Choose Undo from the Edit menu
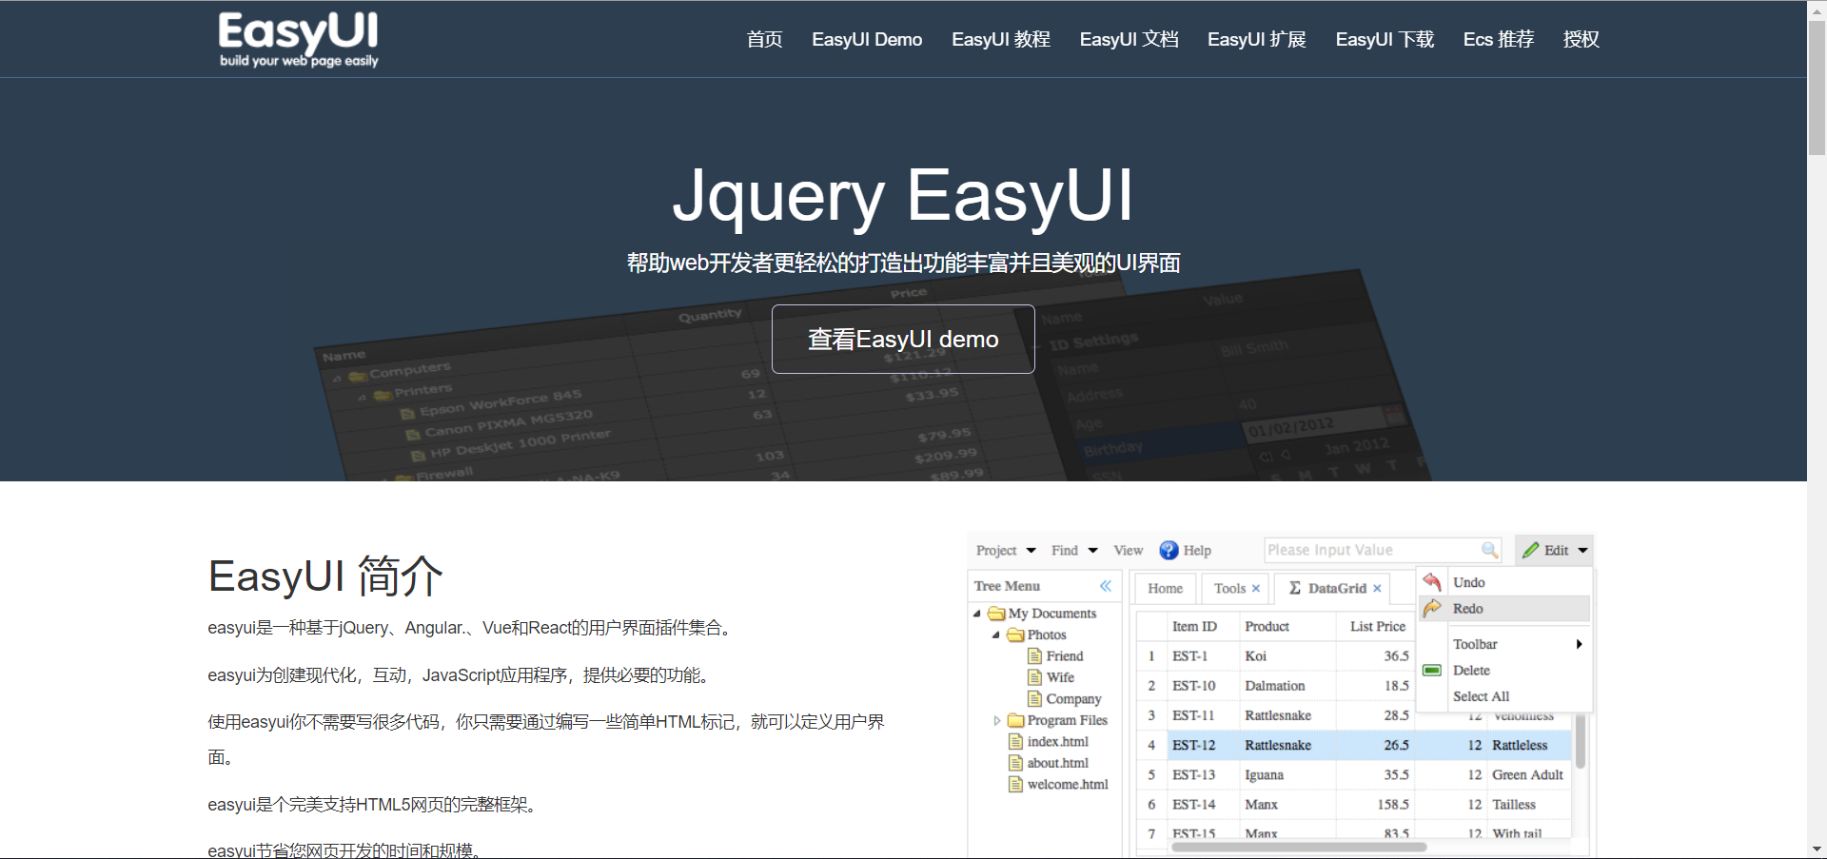This screenshot has height=859, width=1827. 1504,582
